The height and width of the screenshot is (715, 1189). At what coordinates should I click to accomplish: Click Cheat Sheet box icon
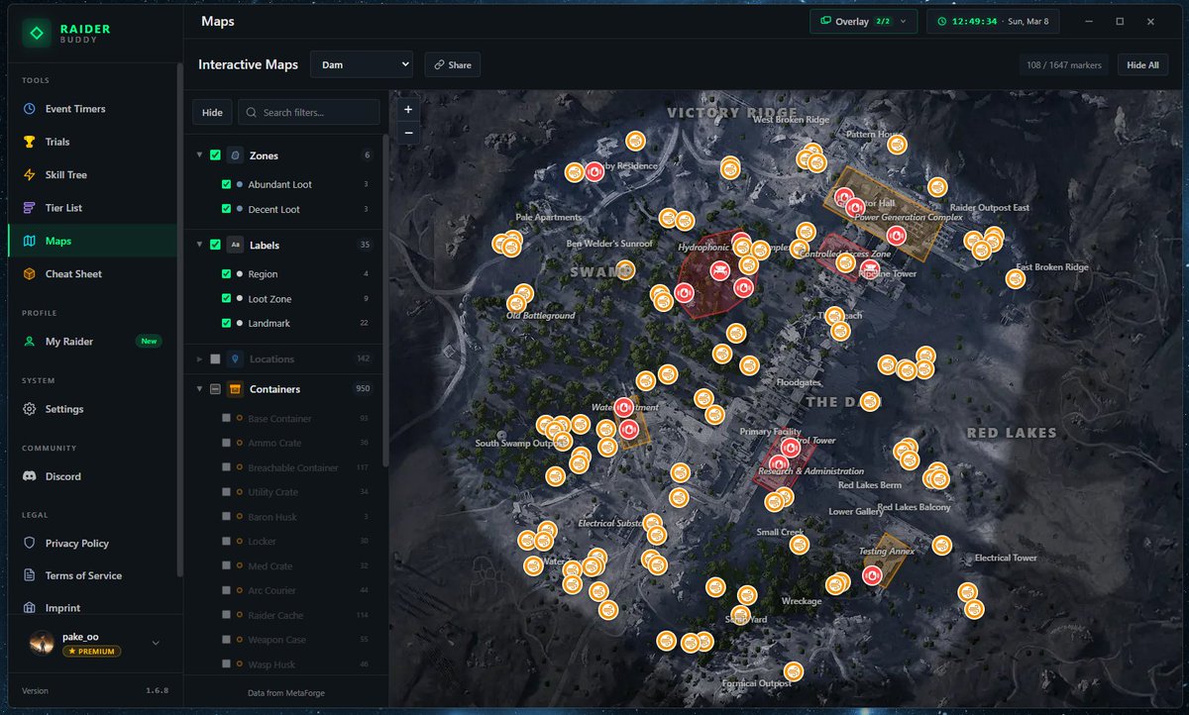(x=30, y=273)
